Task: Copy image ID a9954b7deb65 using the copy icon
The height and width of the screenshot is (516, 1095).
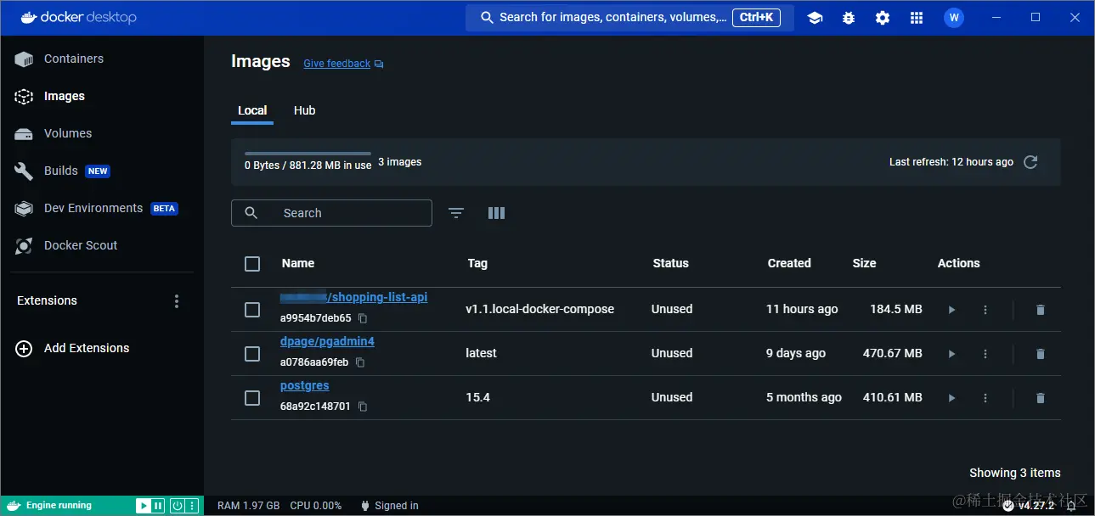Action: (x=362, y=317)
